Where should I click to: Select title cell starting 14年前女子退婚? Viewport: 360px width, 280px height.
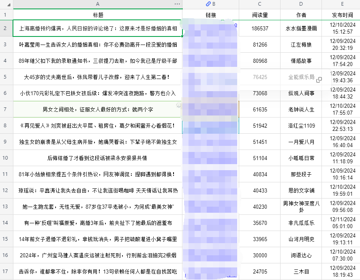[x=98, y=239]
